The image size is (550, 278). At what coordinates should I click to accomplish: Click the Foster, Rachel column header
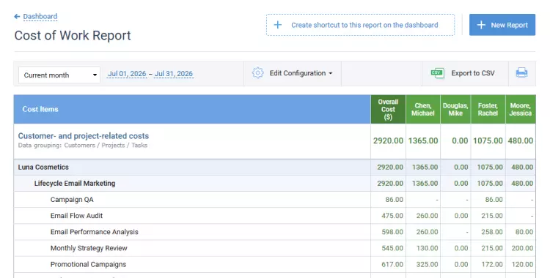click(x=488, y=109)
